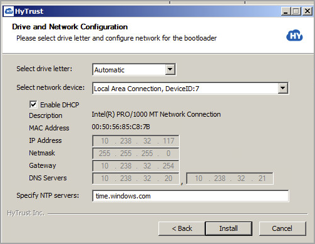Click the 'Select drive letter:' label
The width and height of the screenshot is (315, 244).
[44, 69]
